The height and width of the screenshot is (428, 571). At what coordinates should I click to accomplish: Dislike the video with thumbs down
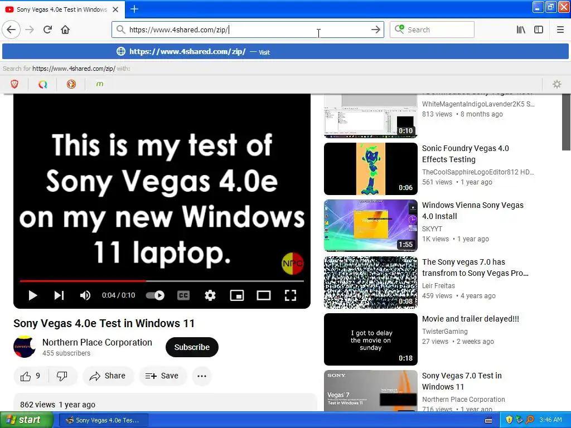[x=62, y=376]
